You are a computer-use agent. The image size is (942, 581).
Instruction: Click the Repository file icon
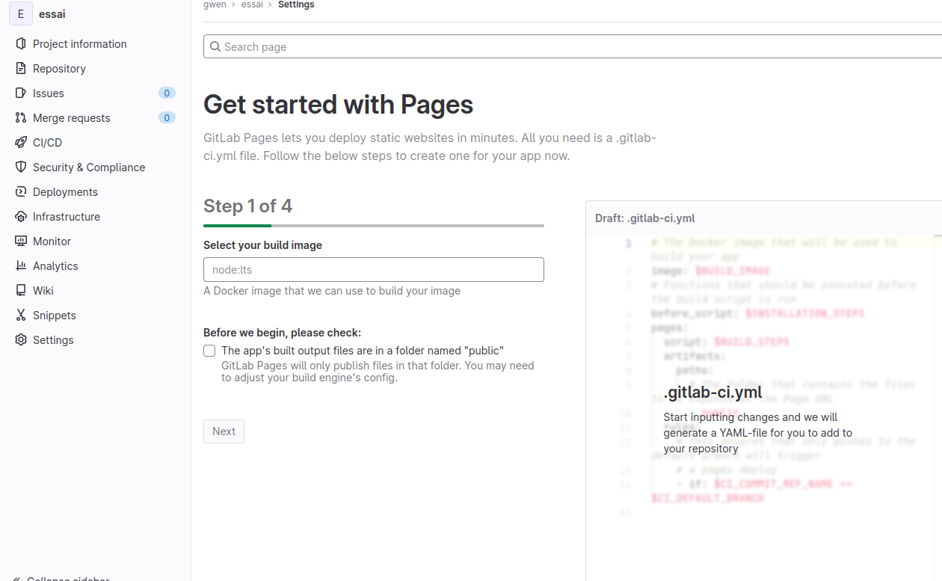pyautogui.click(x=21, y=69)
